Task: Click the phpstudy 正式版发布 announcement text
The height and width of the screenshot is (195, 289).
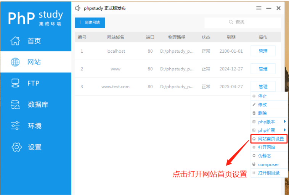Action: [x=105, y=8]
